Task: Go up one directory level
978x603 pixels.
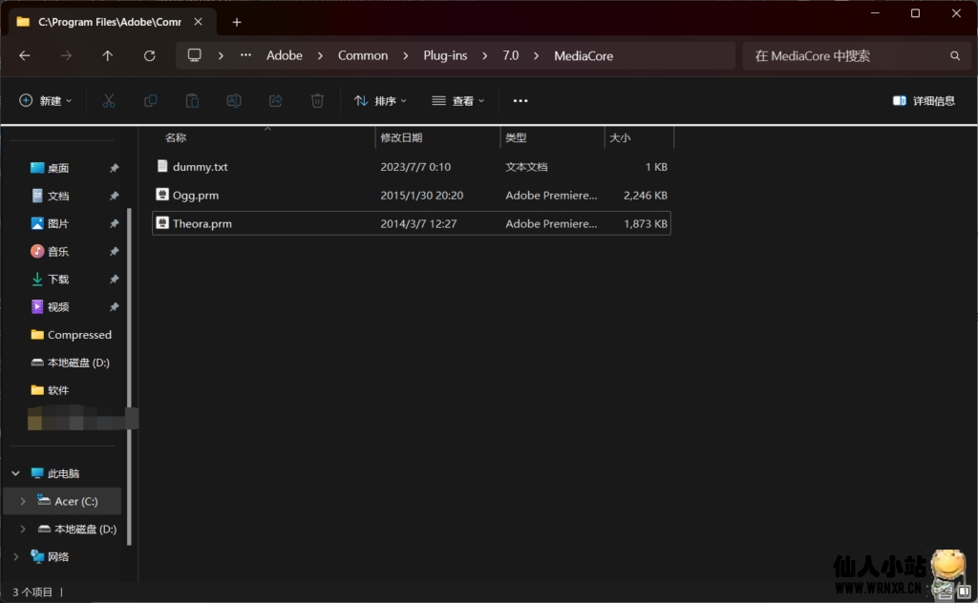Action: (107, 56)
